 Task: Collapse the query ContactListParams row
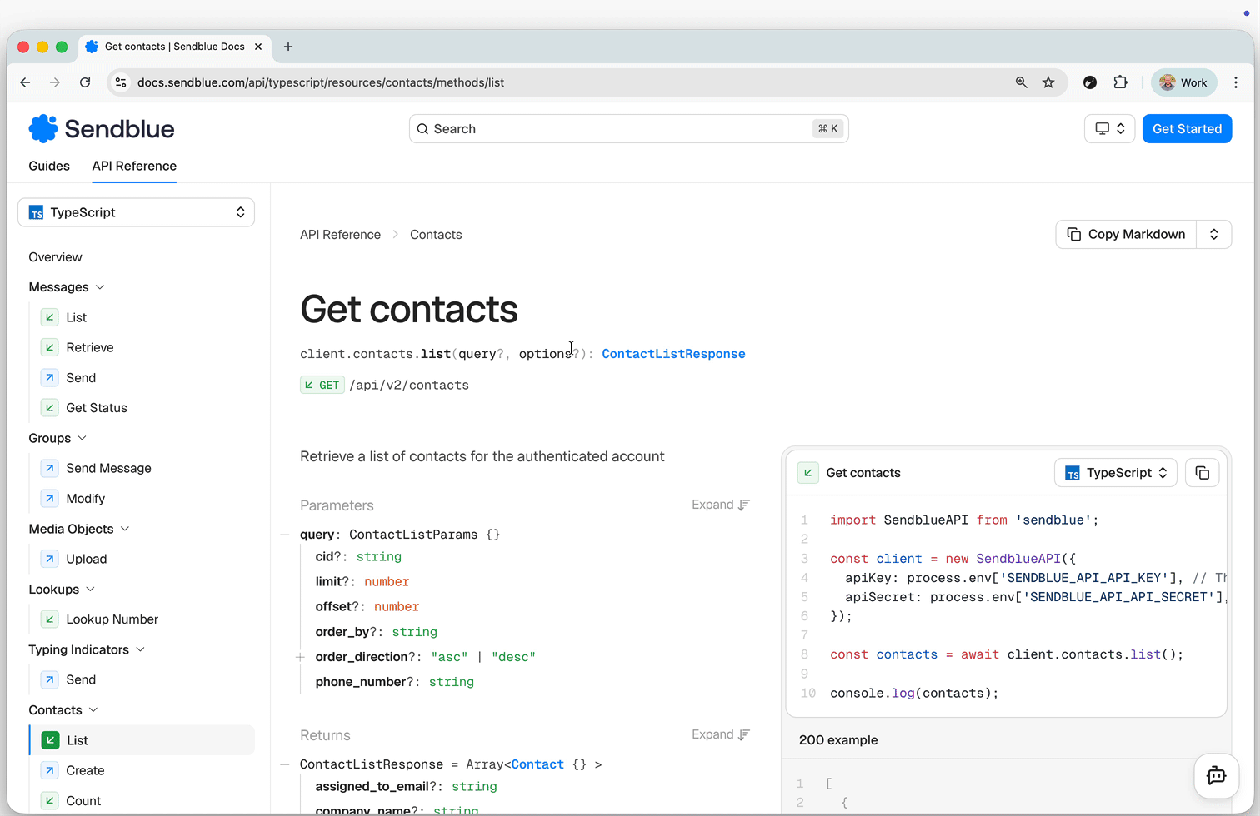(x=285, y=535)
